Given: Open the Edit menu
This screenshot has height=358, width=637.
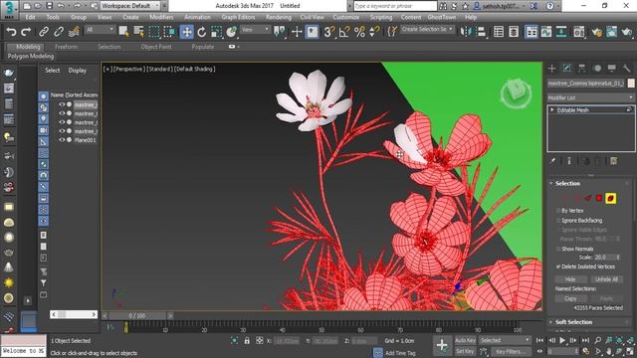Looking at the screenshot, I should (x=31, y=18).
